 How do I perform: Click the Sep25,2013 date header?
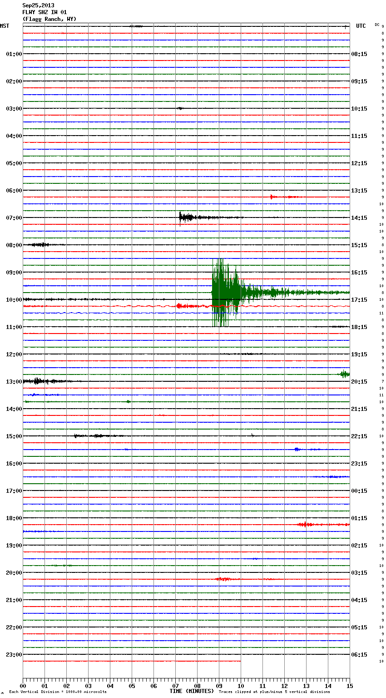coord(38,5)
